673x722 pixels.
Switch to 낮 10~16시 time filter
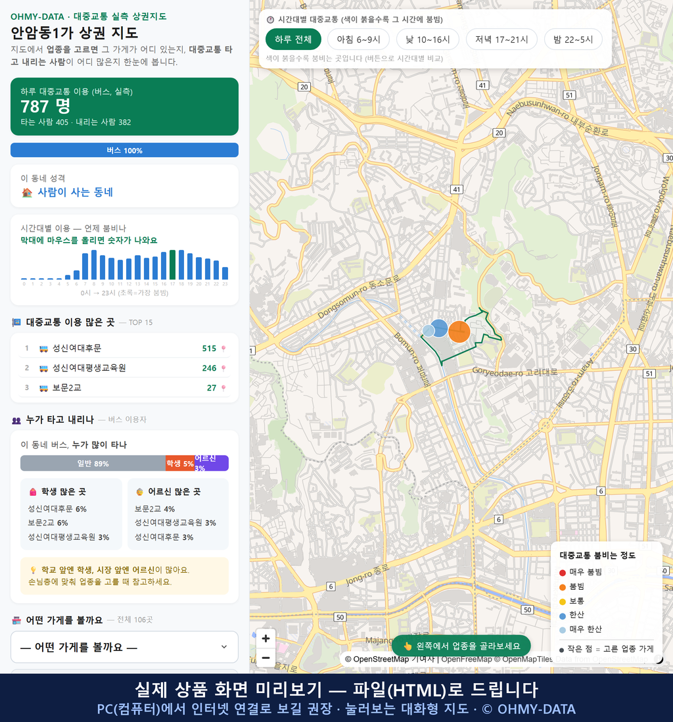428,39
